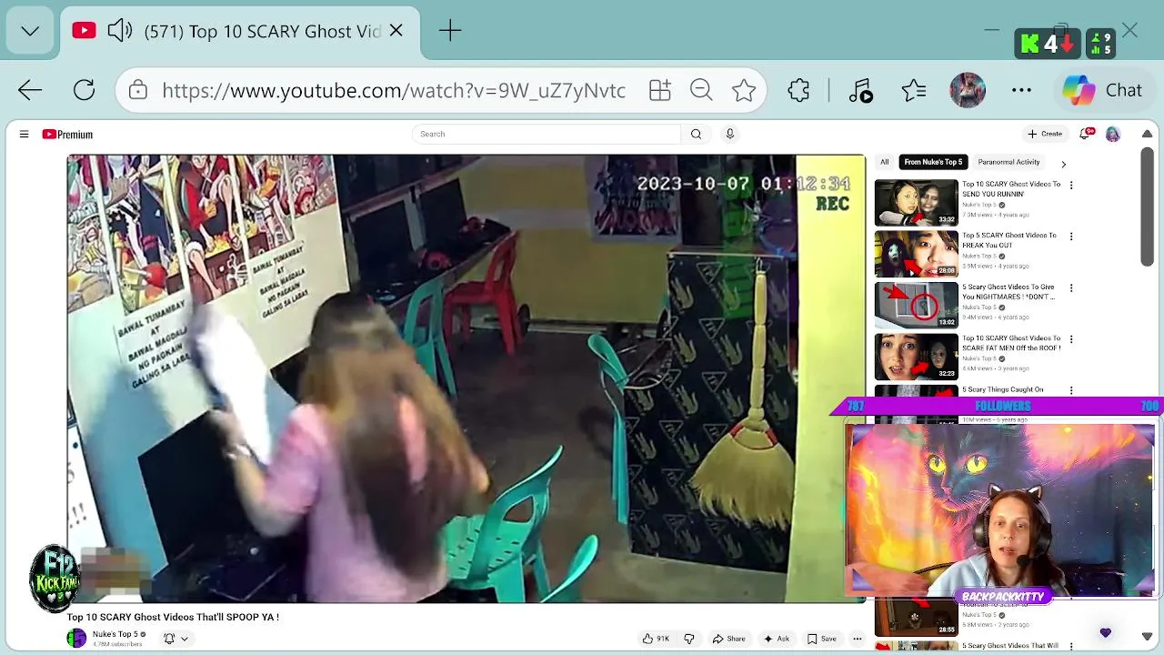Image resolution: width=1164 pixels, height=655 pixels.
Task: Open the YouTube account avatar menu
Action: coord(1113,135)
